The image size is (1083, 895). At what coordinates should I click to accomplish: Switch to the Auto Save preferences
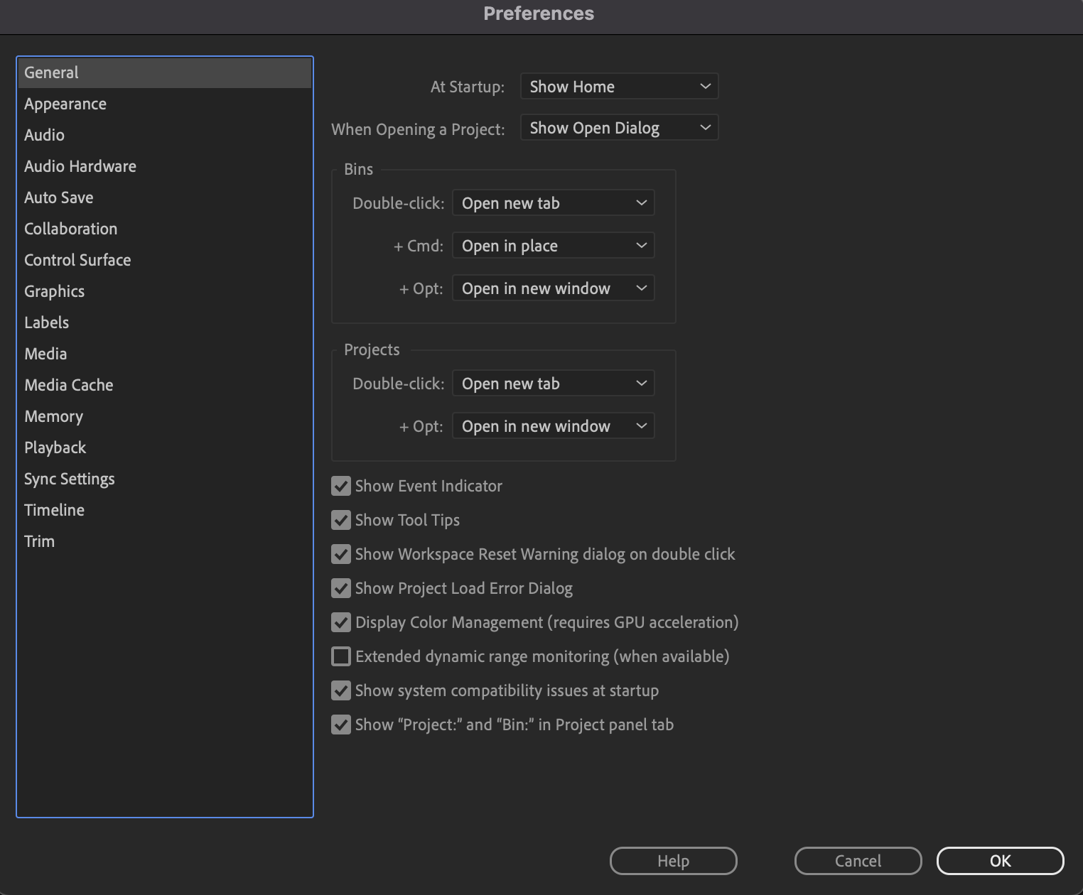(59, 197)
